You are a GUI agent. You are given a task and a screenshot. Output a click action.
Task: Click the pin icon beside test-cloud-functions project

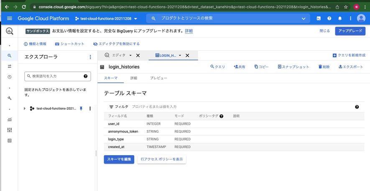(x=81, y=108)
